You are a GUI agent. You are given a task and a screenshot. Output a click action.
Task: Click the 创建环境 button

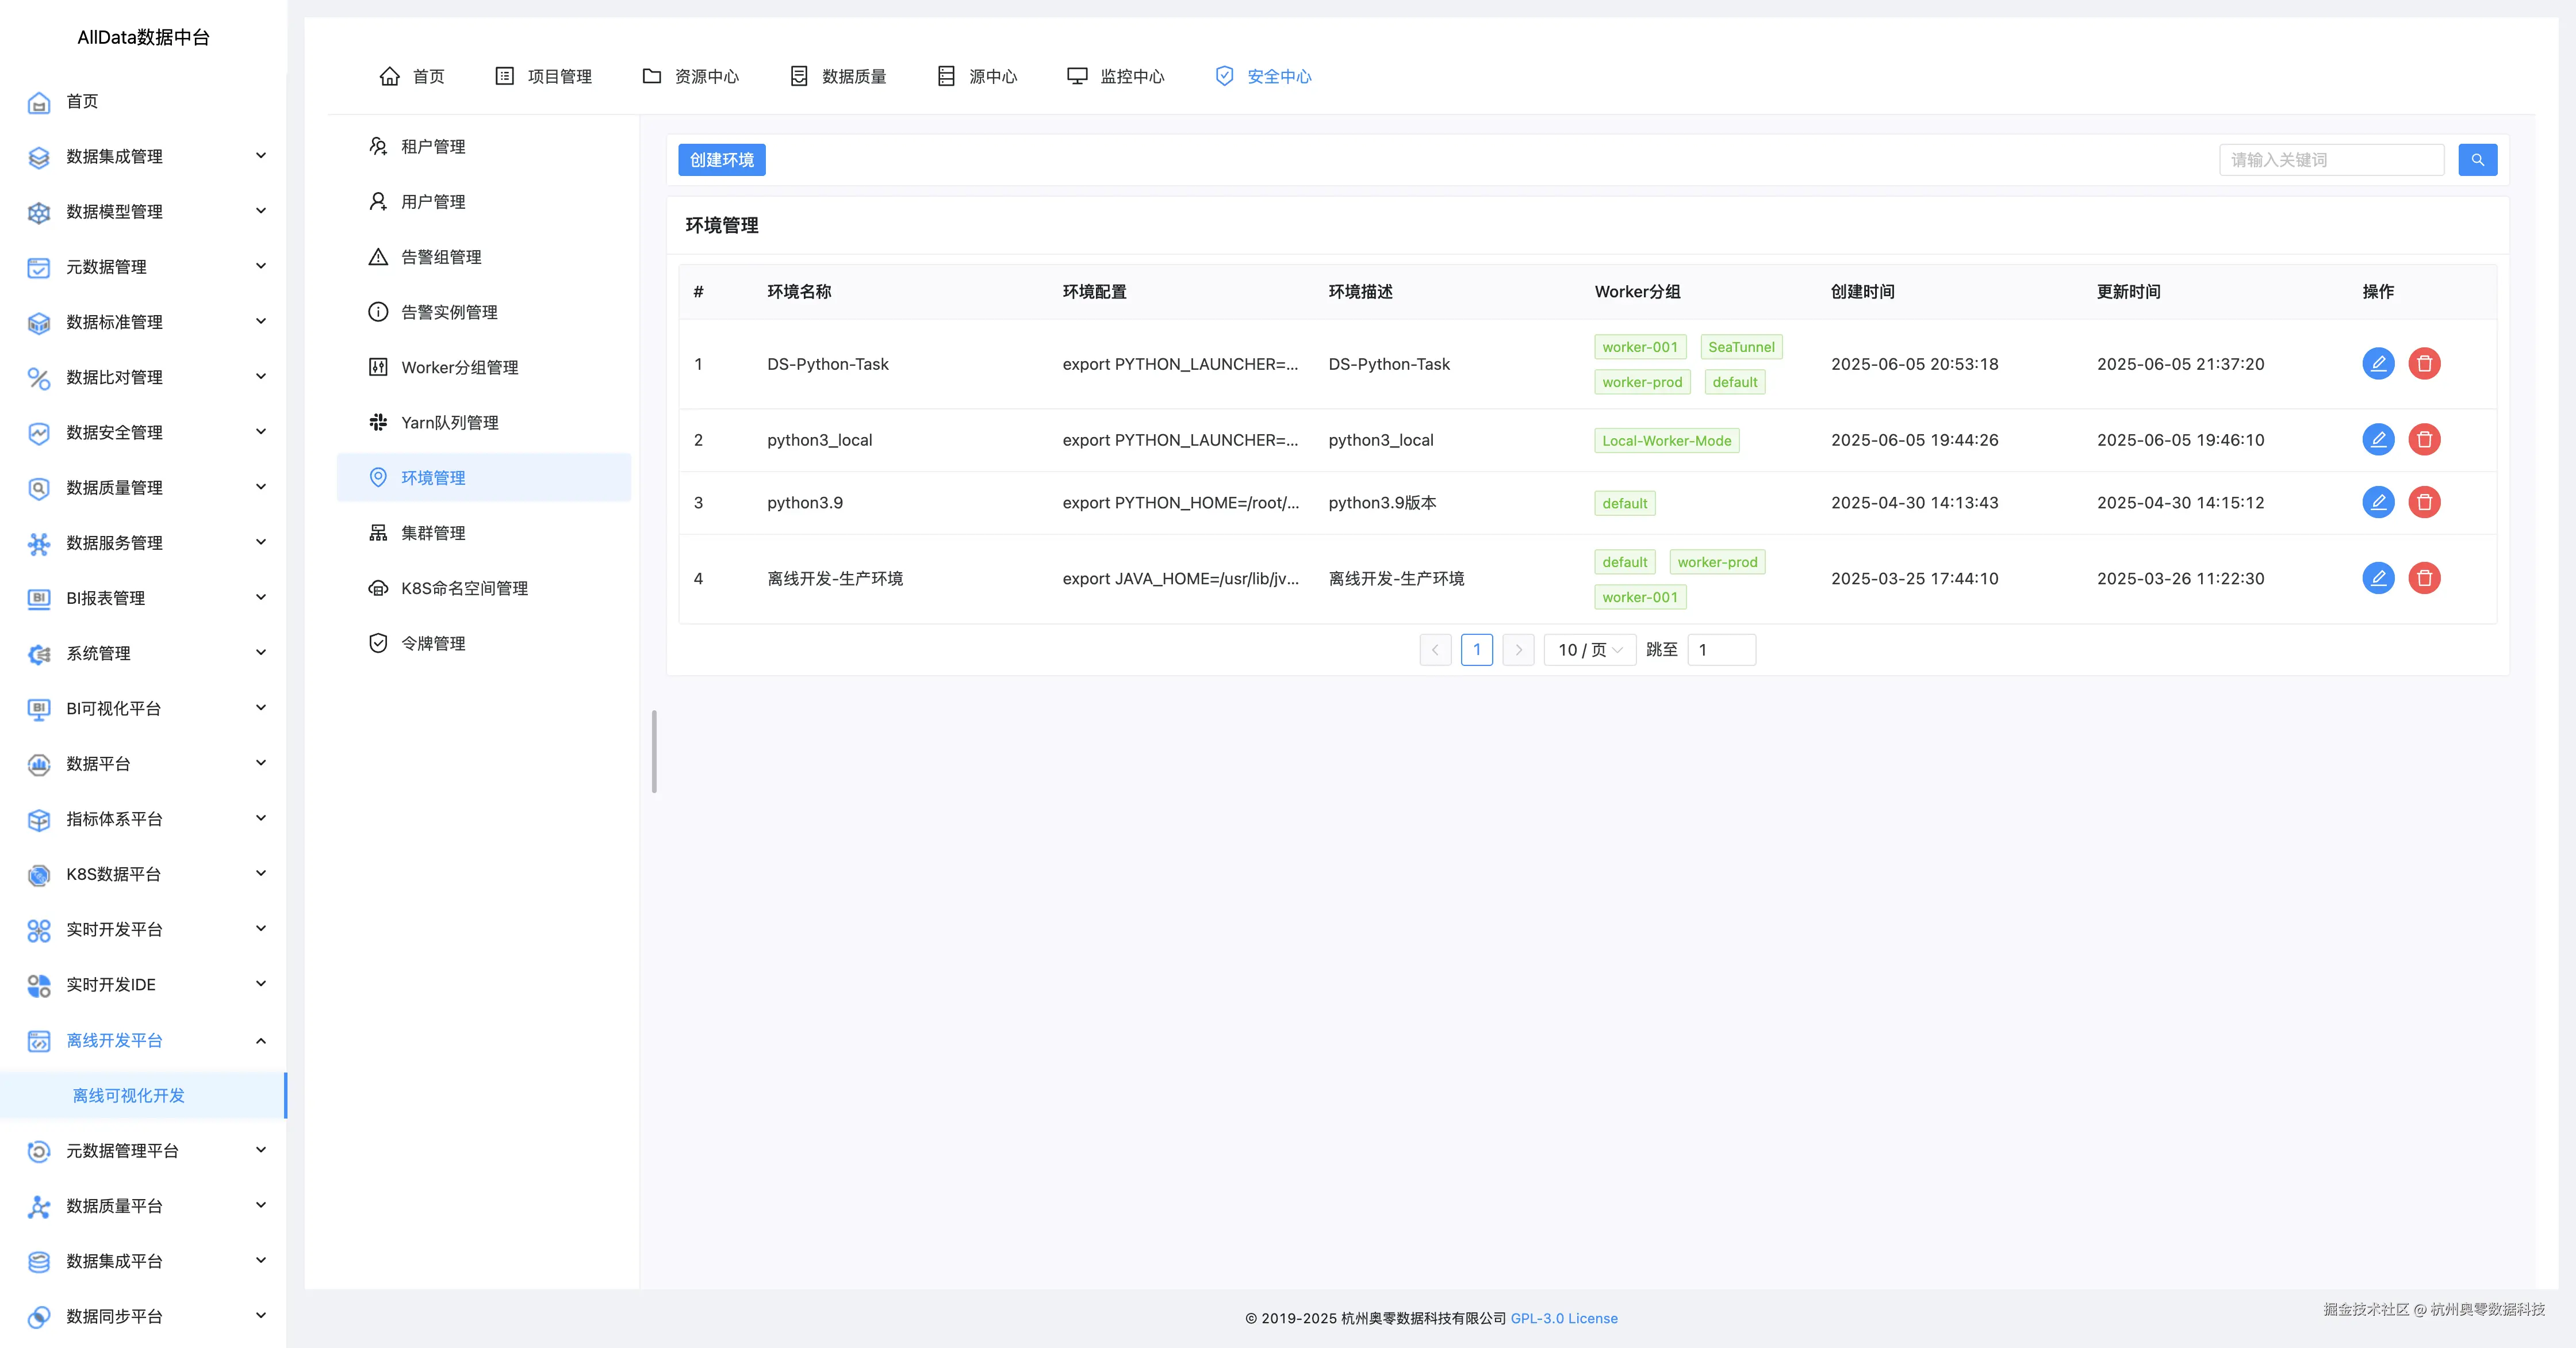coord(721,160)
